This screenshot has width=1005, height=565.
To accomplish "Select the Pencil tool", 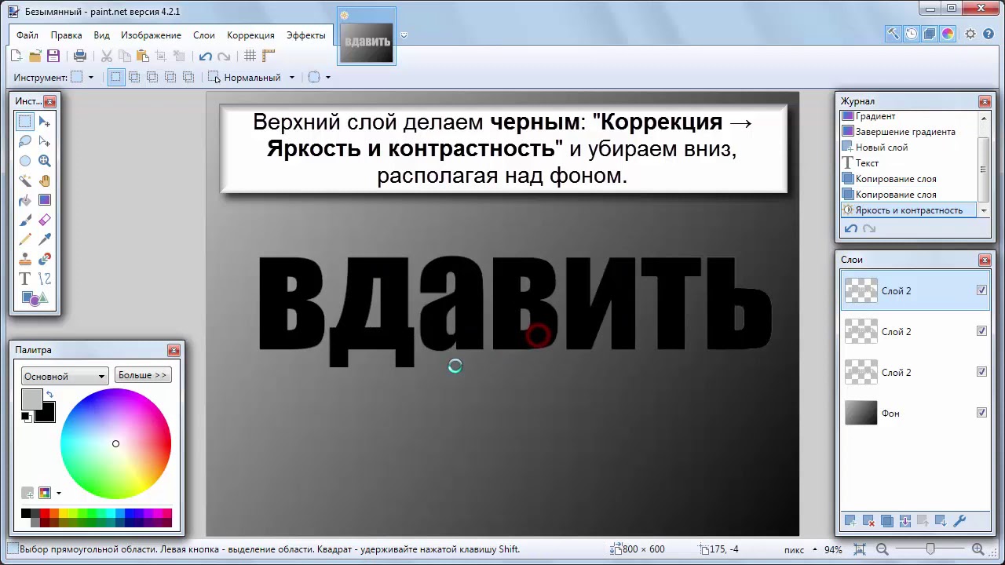I will [25, 239].
